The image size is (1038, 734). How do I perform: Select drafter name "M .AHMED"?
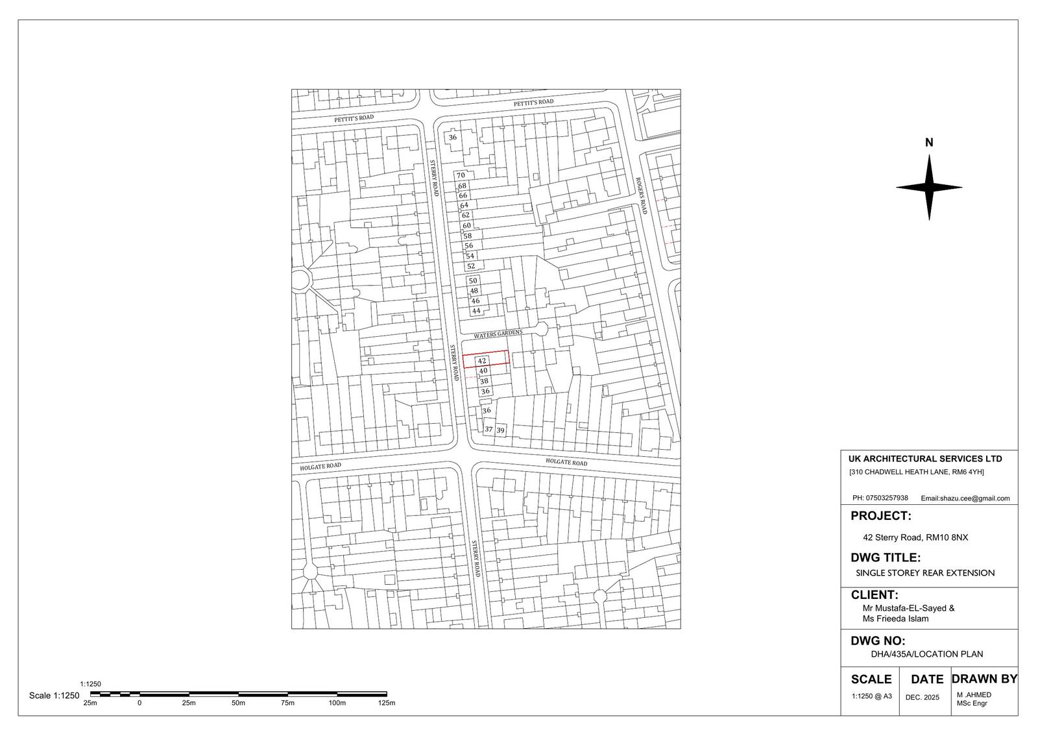coord(974,695)
